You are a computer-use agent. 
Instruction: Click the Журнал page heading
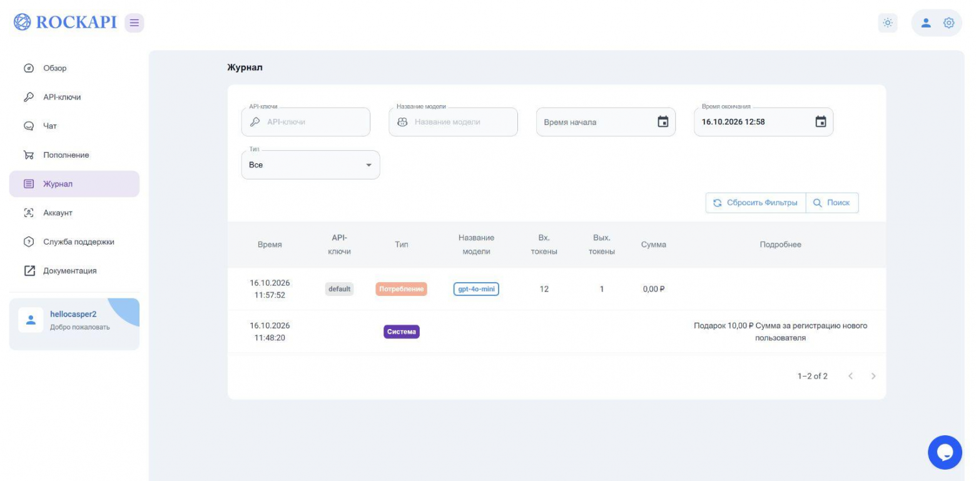(245, 68)
